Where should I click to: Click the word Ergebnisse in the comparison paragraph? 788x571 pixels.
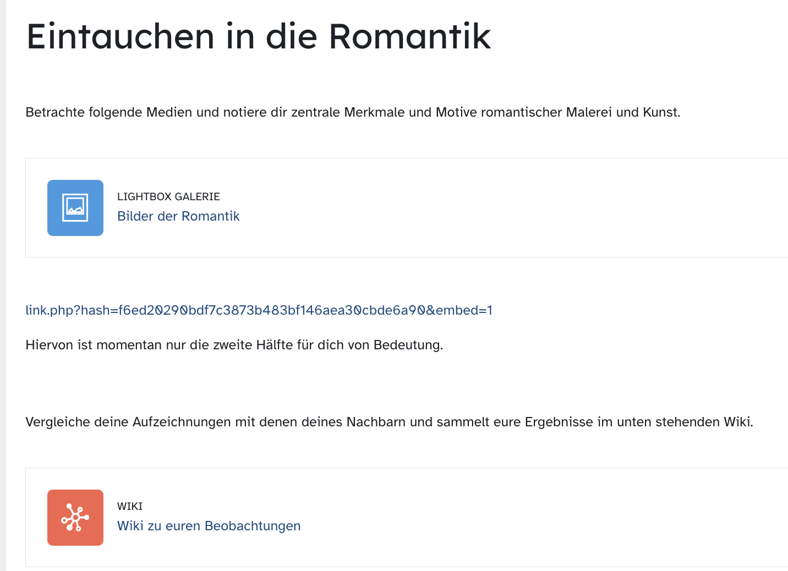(x=559, y=422)
